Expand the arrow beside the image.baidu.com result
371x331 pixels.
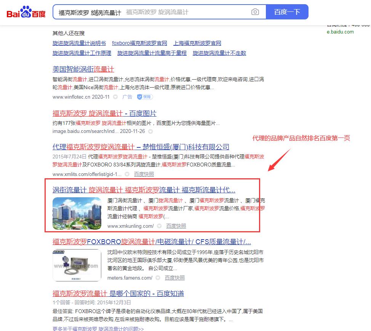tap(150, 131)
